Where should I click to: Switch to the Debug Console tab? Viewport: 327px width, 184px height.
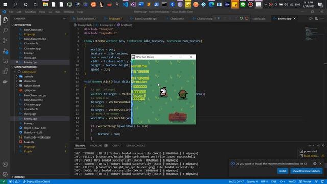tap(135, 145)
